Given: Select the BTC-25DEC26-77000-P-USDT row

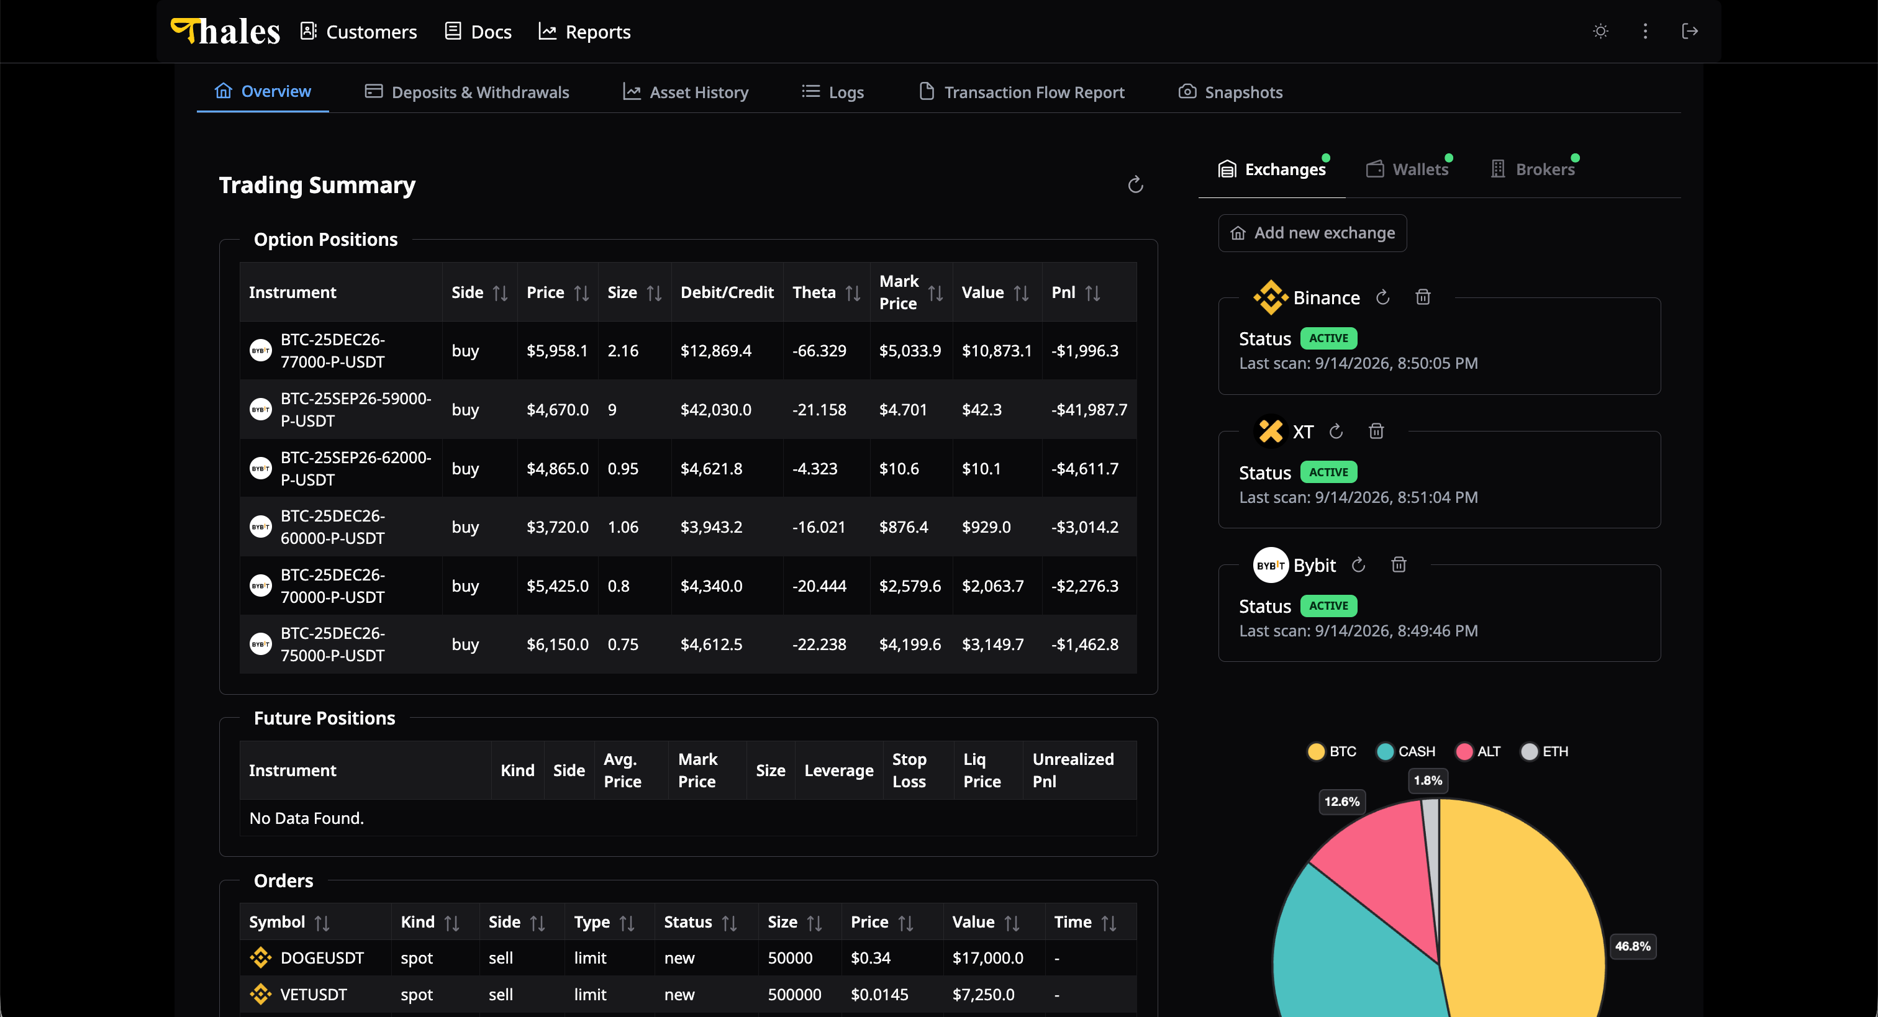Looking at the screenshot, I should [x=687, y=351].
